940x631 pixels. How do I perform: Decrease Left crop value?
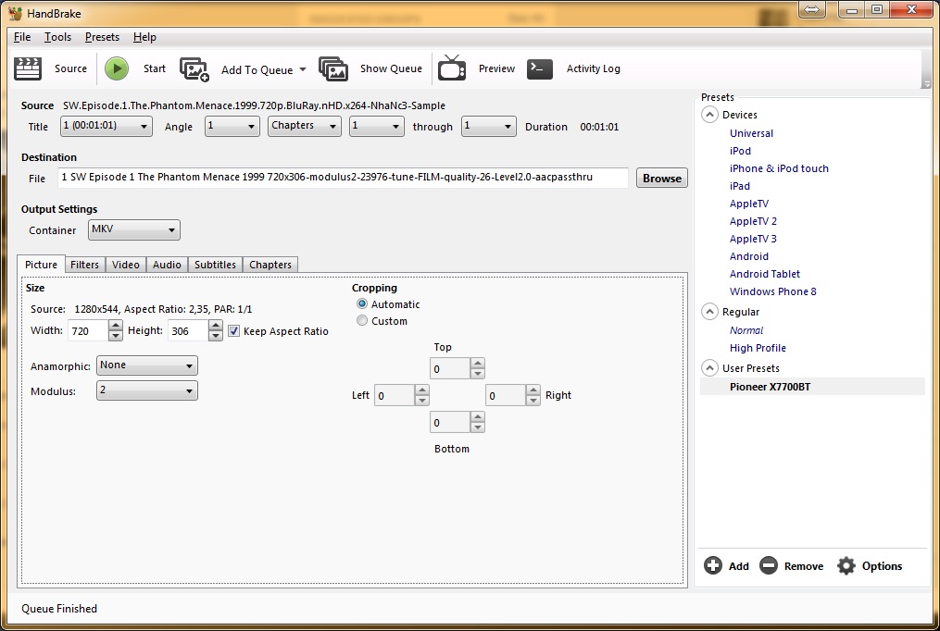tap(422, 401)
